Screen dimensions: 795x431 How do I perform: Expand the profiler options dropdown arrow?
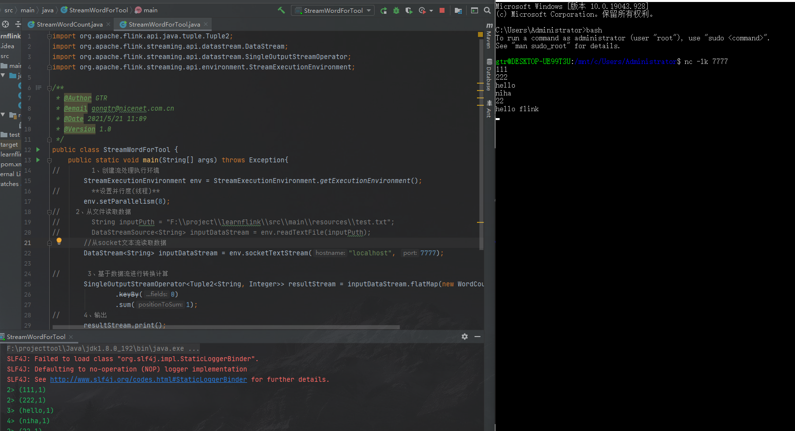[x=431, y=10]
